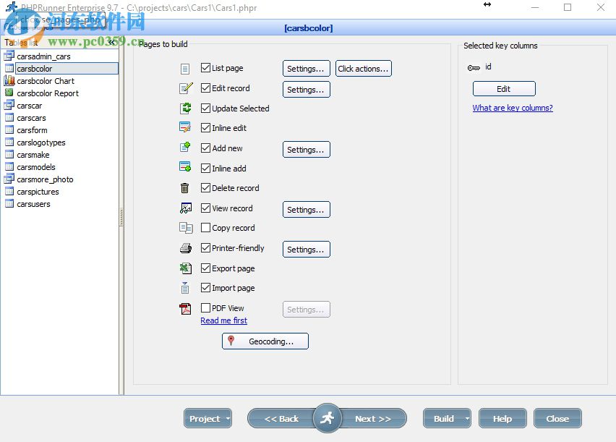Select the carsmake table
Screen dimensions: 616x442
pyautogui.click(x=33, y=154)
